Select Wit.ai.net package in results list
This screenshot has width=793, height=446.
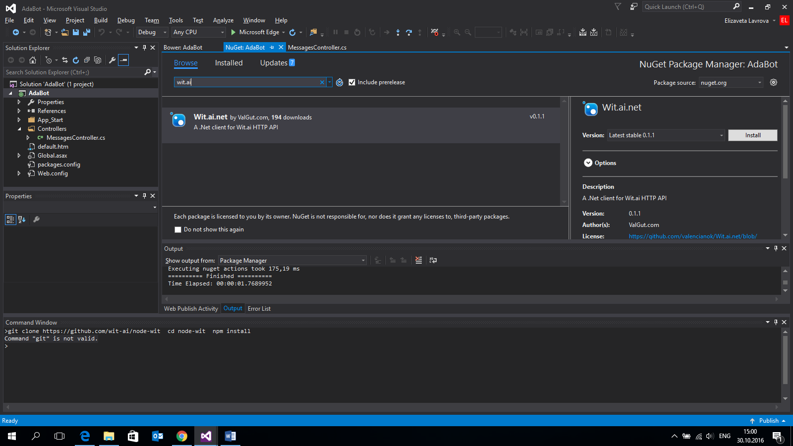(361, 125)
